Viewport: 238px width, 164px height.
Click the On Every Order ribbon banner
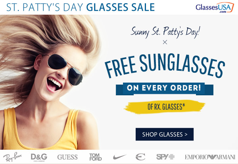165,89
